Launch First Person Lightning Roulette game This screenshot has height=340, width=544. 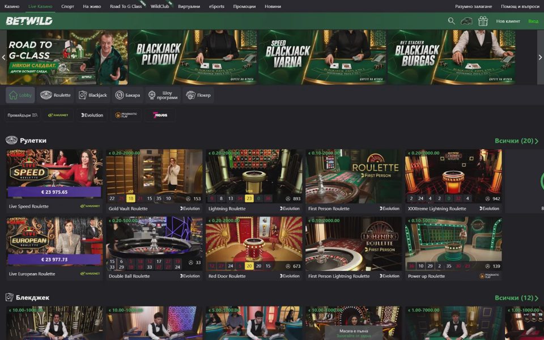click(354, 248)
